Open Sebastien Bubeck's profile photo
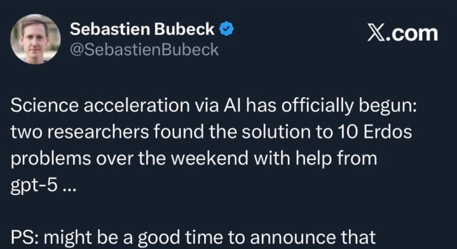This screenshot has height=249, width=457. point(35,39)
